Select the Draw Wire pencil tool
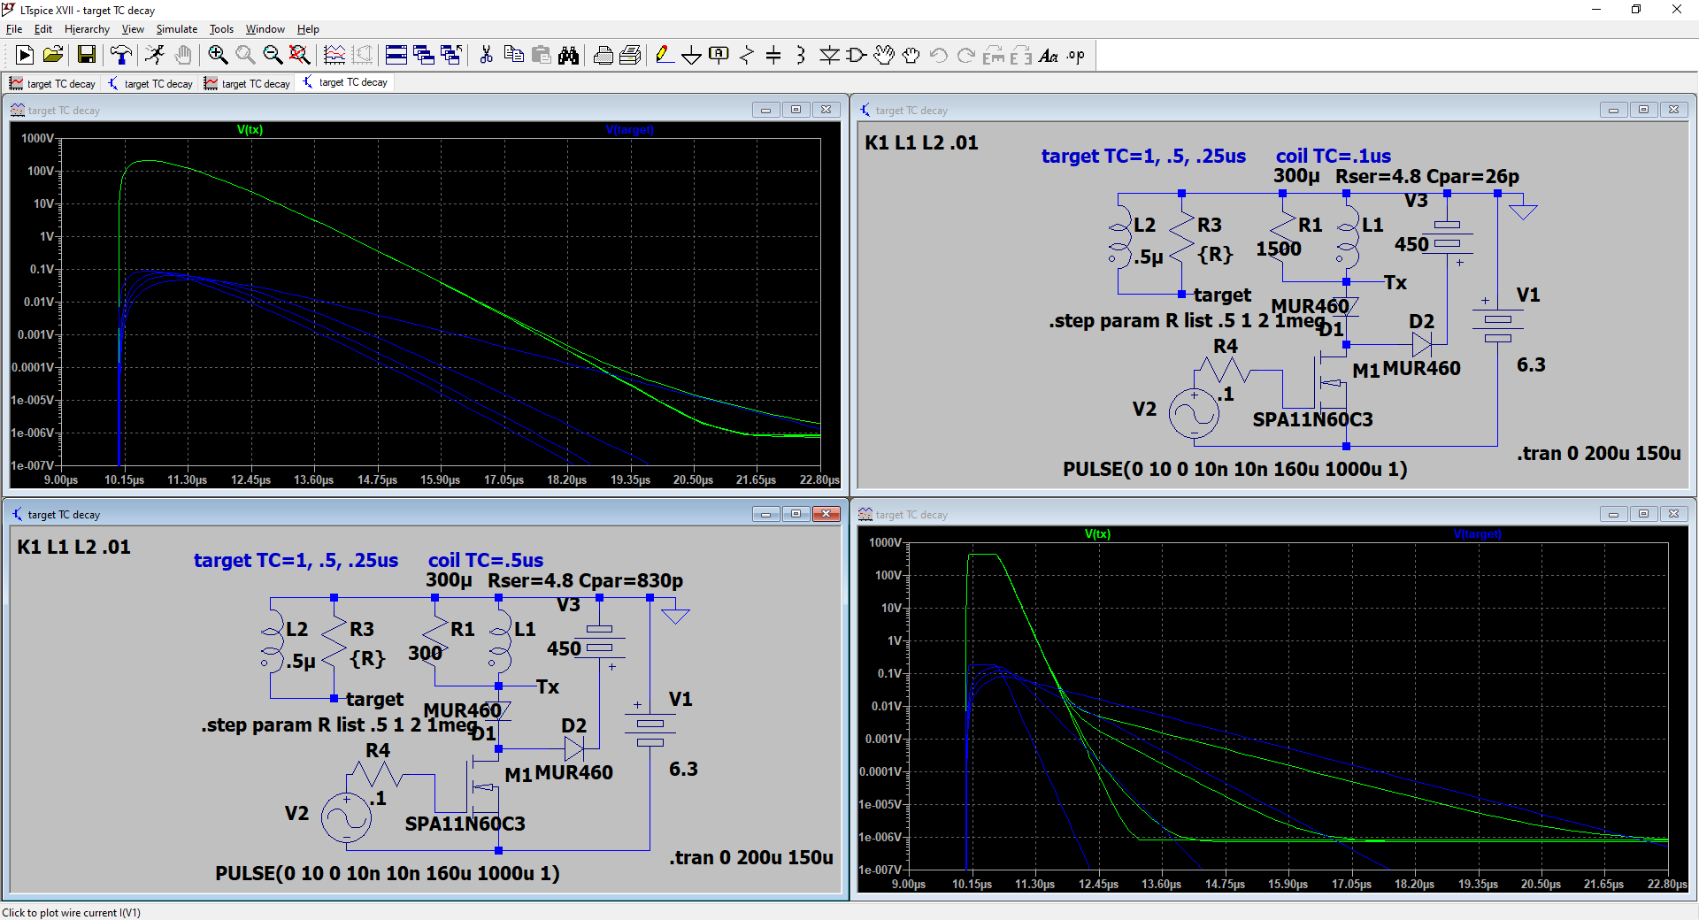The height and width of the screenshot is (920, 1699). pyautogui.click(x=664, y=56)
